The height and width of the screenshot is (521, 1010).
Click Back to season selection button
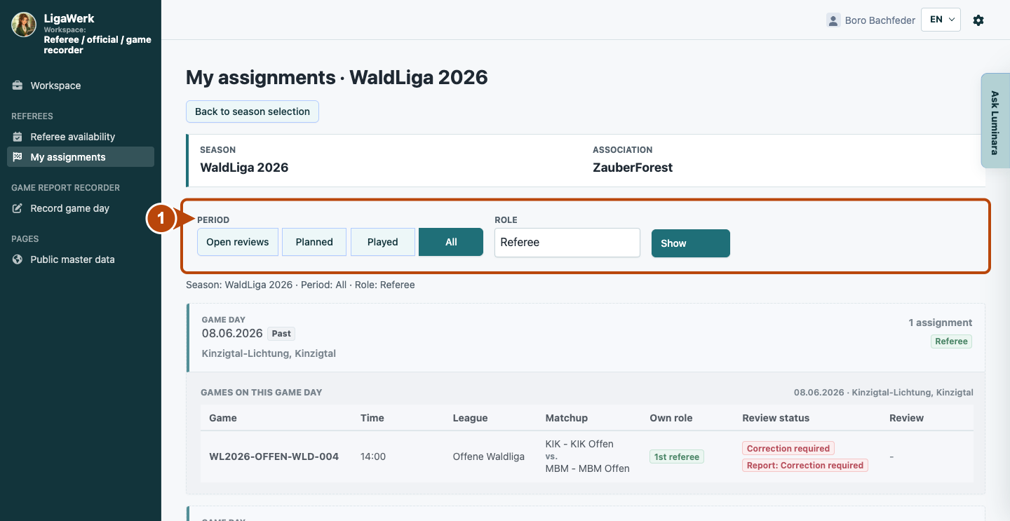[252, 111]
